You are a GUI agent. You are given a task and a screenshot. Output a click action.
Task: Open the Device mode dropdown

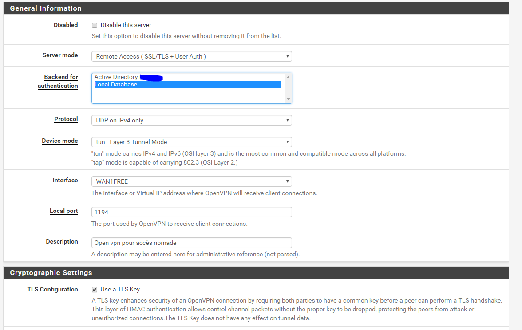click(x=191, y=142)
